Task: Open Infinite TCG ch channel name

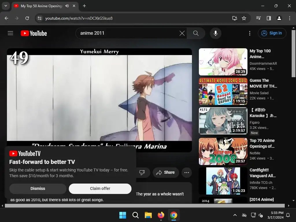Action: 261,183
